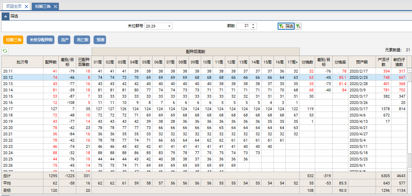Open the 预测 view

point(100,40)
